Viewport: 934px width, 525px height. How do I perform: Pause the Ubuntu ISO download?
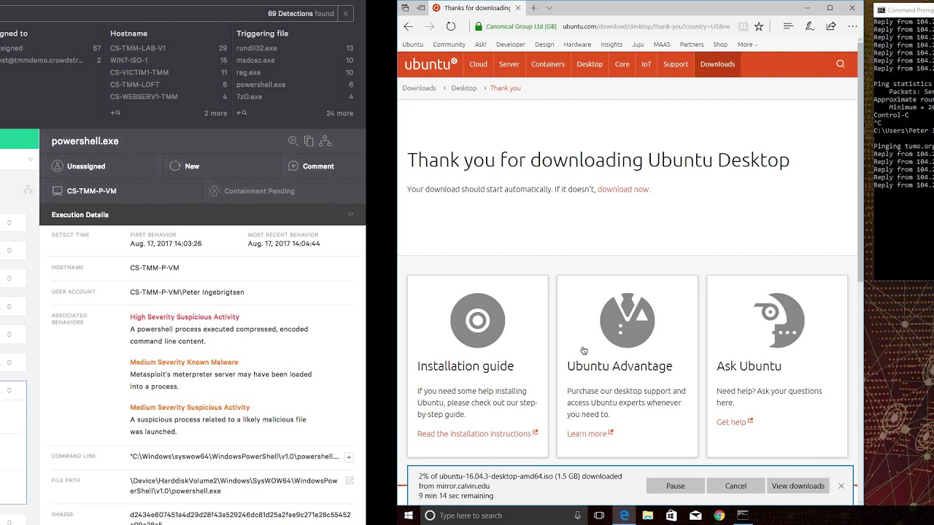coord(676,486)
